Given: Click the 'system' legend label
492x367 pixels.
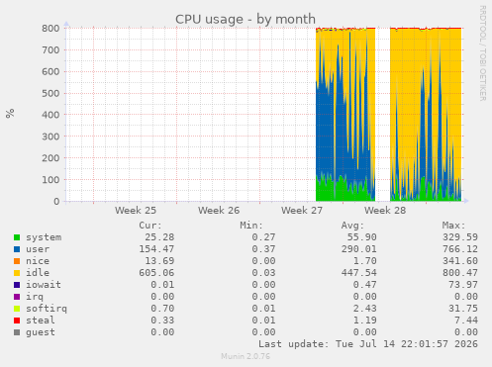Looking at the screenshot, I should [44, 237].
